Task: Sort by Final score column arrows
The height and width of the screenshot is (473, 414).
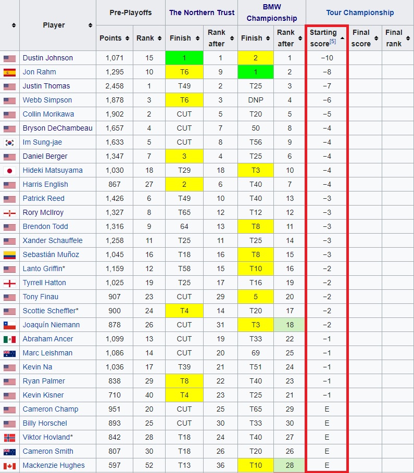Action: tap(377, 39)
